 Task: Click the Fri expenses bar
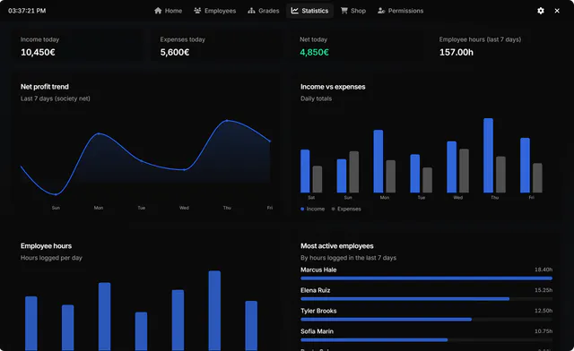coord(537,177)
